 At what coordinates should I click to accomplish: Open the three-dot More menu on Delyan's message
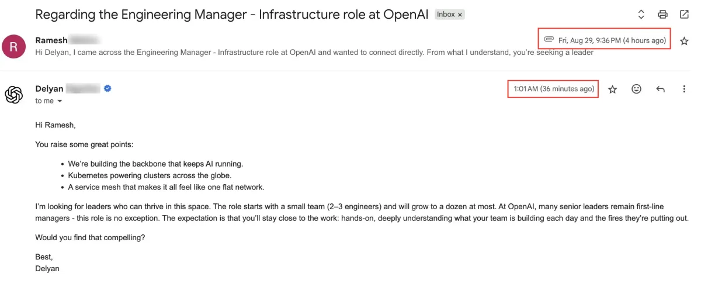pos(684,89)
